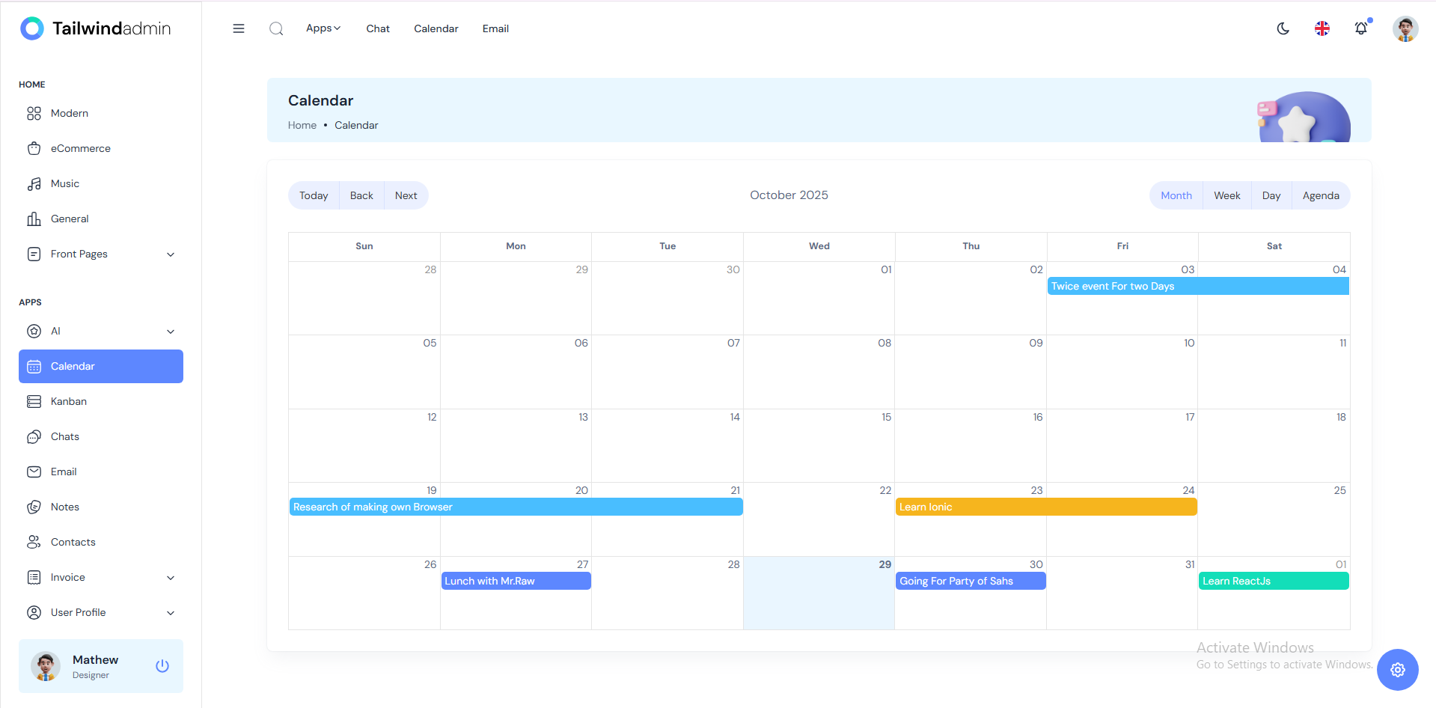This screenshot has height=708, width=1436.
Task: Click the search magnifier icon
Action: [276, 28]
